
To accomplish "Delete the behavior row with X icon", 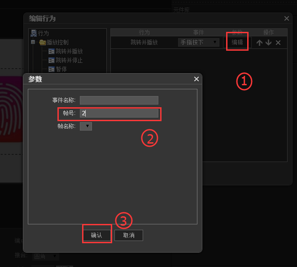I will coord(278,43).
